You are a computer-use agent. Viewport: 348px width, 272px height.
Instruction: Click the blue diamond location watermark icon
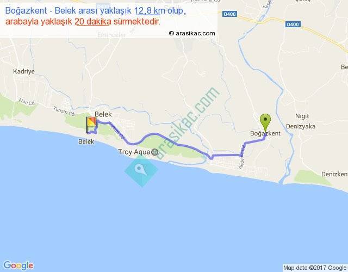pyautogui.click(x=141, y=170)
